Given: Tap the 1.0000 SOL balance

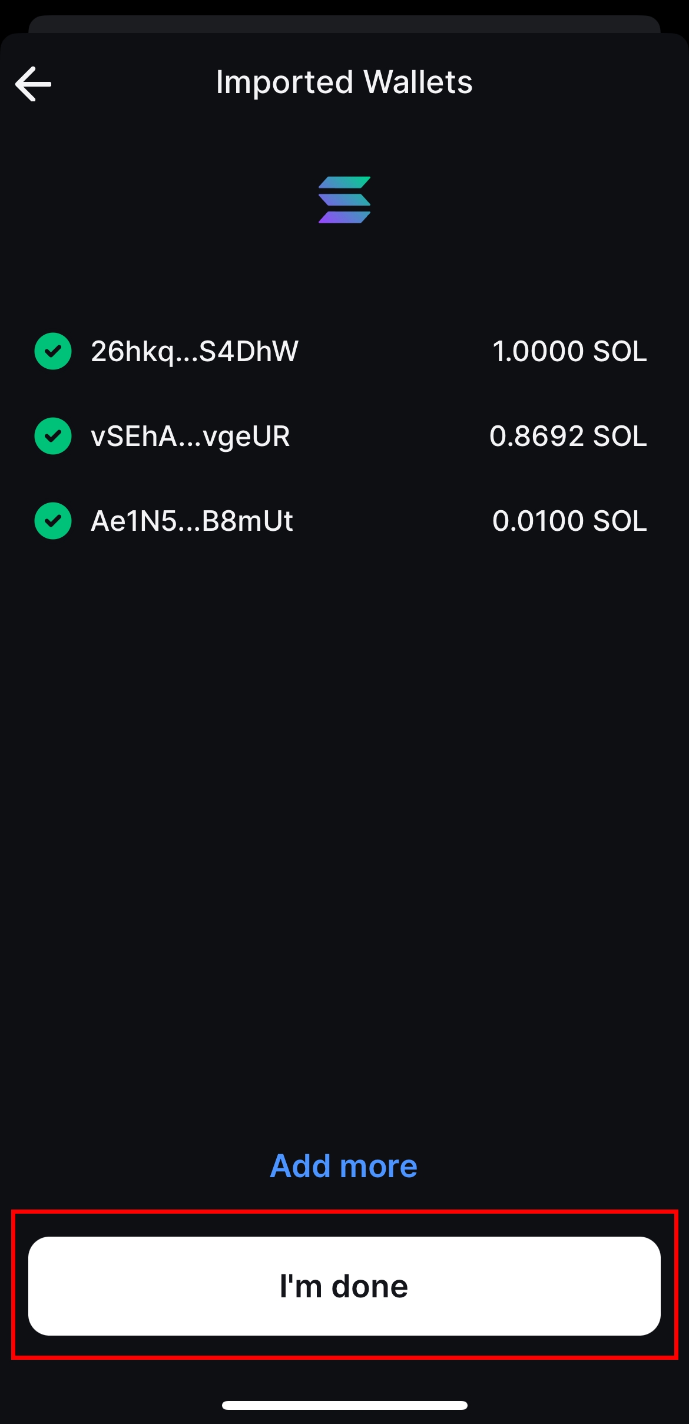Looking at the screenshot, I should point(569,351).
